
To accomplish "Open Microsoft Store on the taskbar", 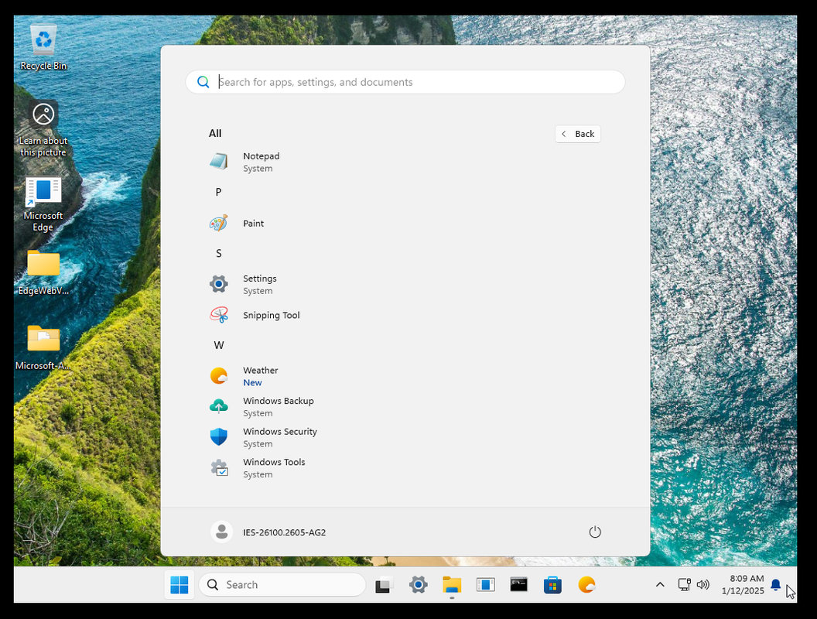I will [x=552, y=585].
